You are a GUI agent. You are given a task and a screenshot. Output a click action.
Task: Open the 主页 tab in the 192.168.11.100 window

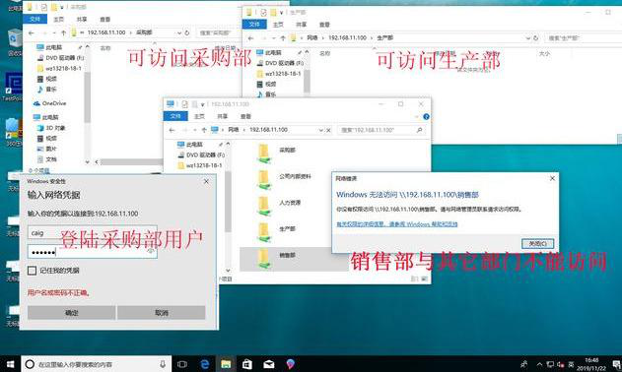click(199, 116)
